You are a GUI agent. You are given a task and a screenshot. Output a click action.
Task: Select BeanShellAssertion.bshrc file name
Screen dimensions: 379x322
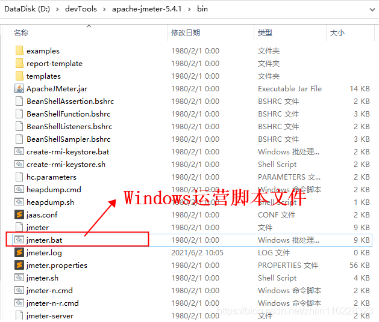tap(70, 102)
